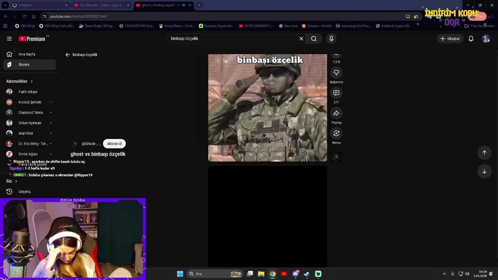
Task: Subscribe with the Abone ol button
Action: tap(114, 143)
